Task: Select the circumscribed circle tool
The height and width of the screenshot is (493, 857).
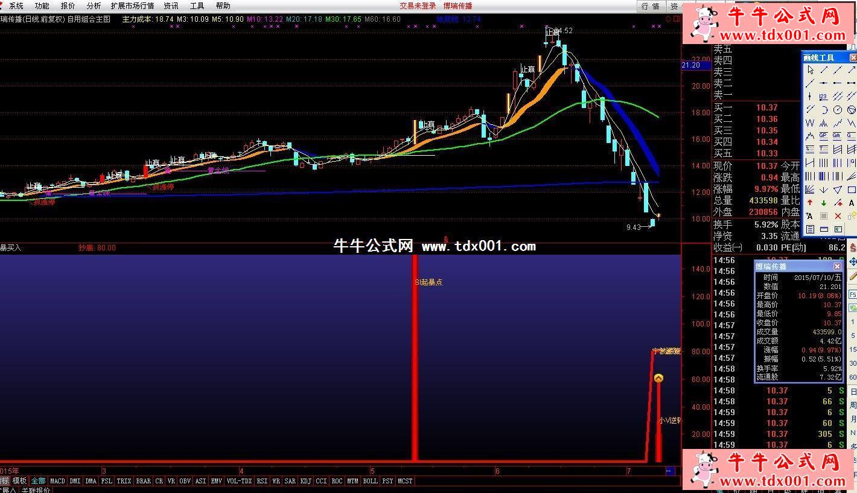Action: (852, 110)
